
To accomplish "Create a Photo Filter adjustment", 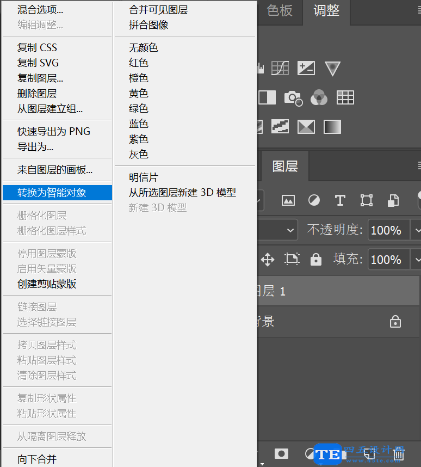I will (x=293, y=98).
